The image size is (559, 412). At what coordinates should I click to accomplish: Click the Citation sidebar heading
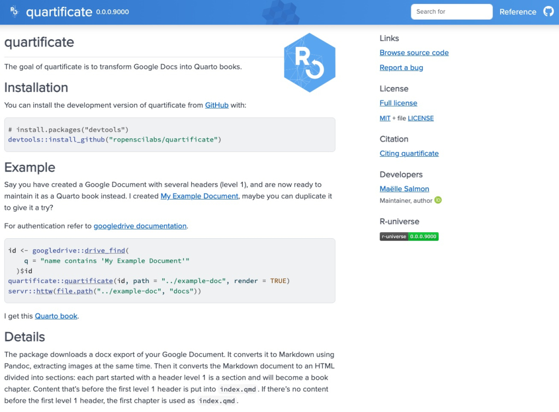click(394, 139)
